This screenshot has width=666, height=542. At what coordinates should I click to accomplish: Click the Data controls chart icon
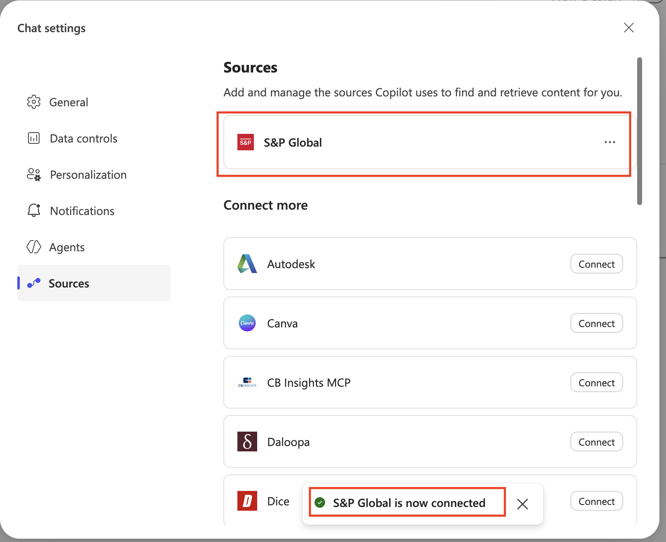[x=34, y=138]
